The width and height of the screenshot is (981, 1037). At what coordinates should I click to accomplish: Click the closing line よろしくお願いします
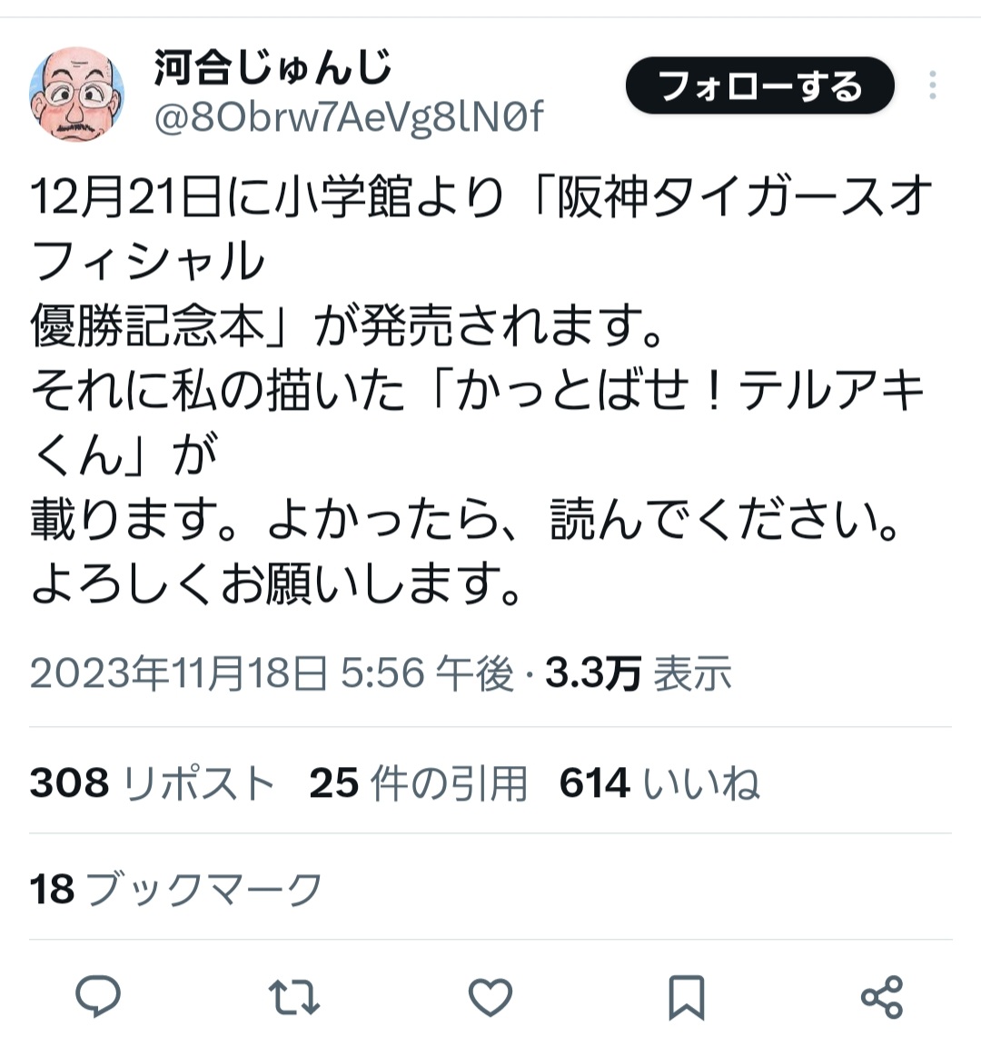click(276, 583)
